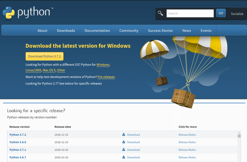Open the News menu
This screenshot has height=162, width=247.
coord(187,30)
